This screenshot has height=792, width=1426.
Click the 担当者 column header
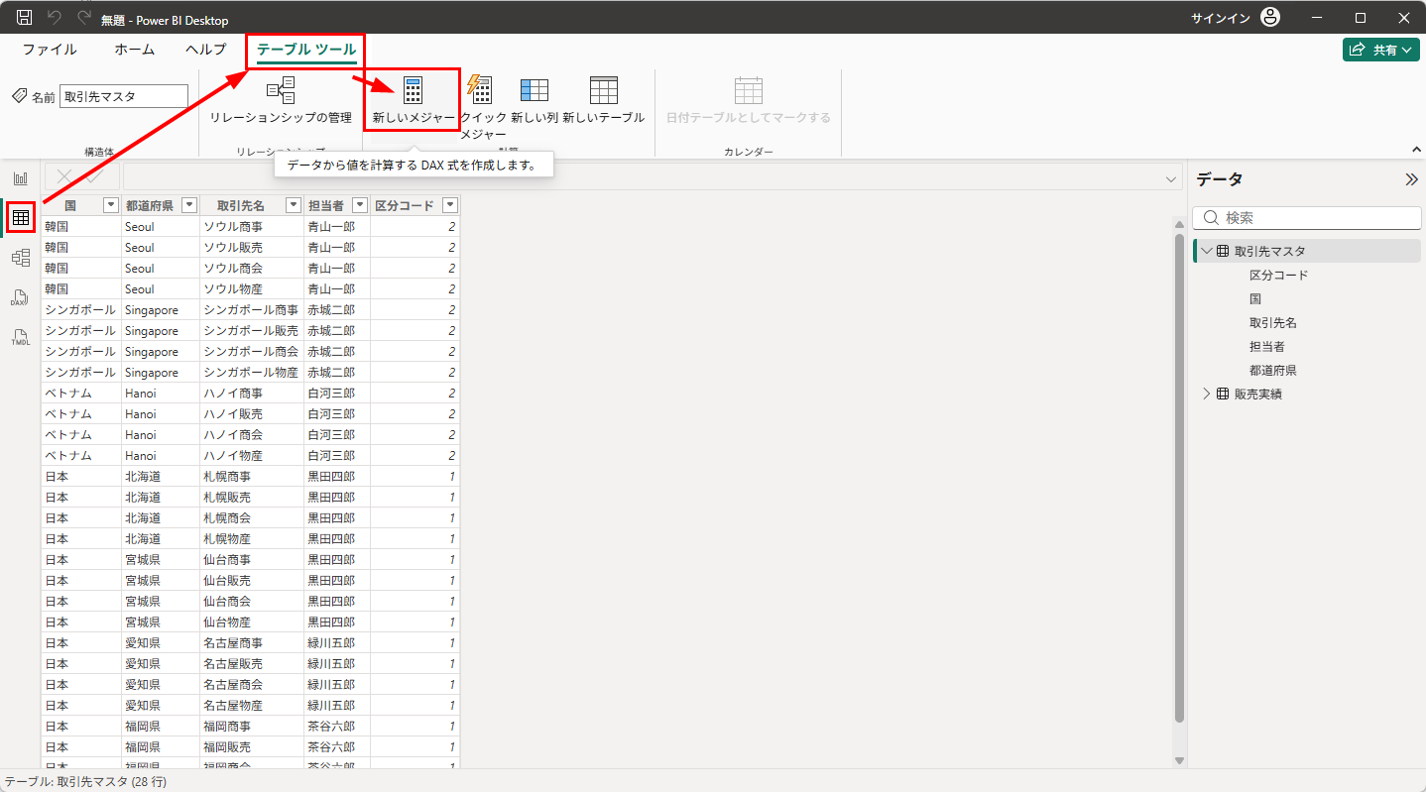click(x=337, y=205)
